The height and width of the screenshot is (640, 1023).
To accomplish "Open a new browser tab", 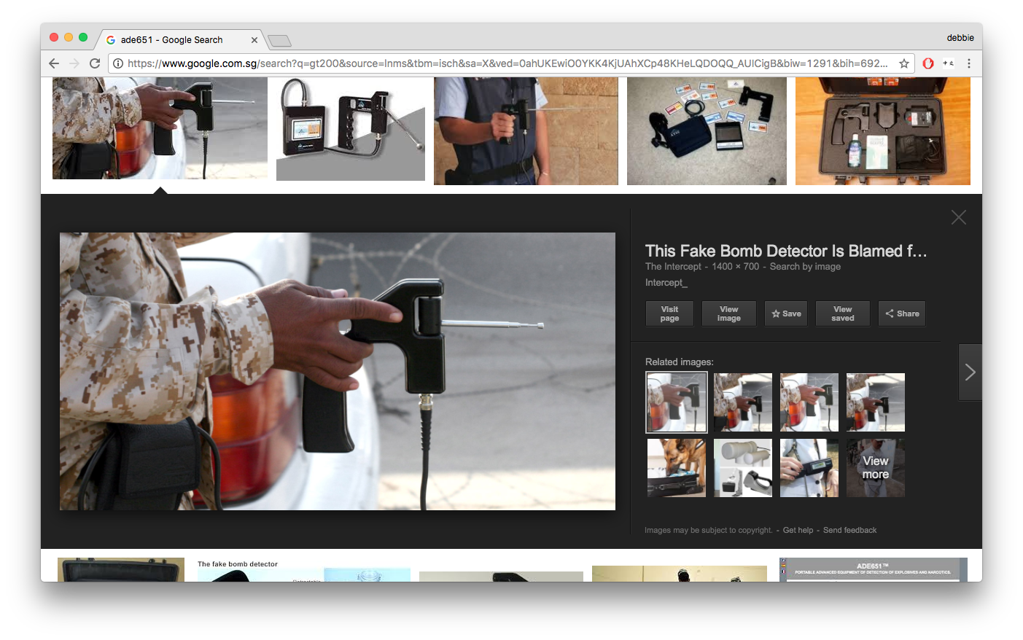I will (279, 40).
